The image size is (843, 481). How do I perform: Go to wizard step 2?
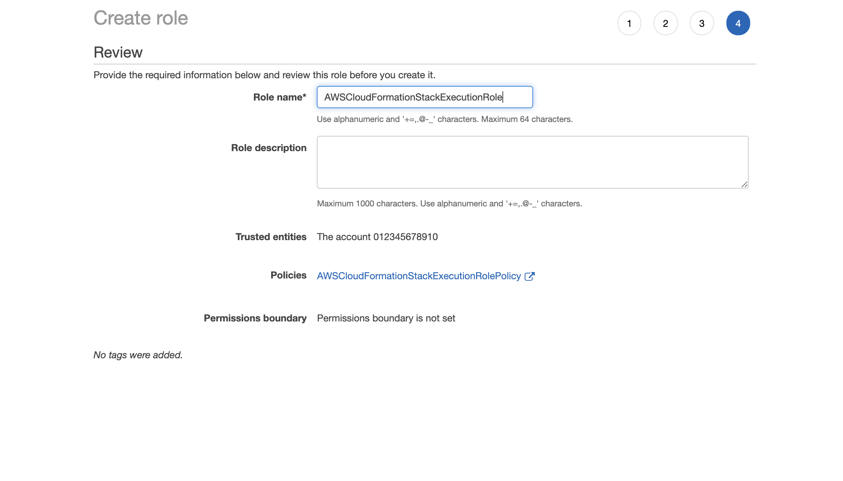pos(665,23)
